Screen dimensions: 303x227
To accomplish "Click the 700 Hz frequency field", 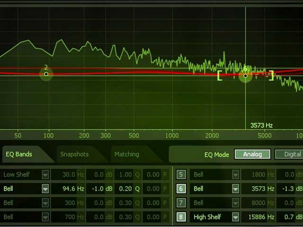I will [68, 217].
